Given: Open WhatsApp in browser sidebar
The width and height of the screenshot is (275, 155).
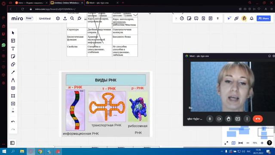Looking at the screenshot, I should click(x=3, y=45).
